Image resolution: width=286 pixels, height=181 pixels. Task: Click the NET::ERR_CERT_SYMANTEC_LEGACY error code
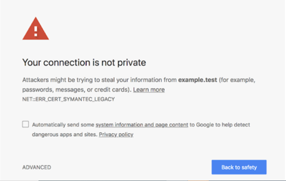click(68, 100)
